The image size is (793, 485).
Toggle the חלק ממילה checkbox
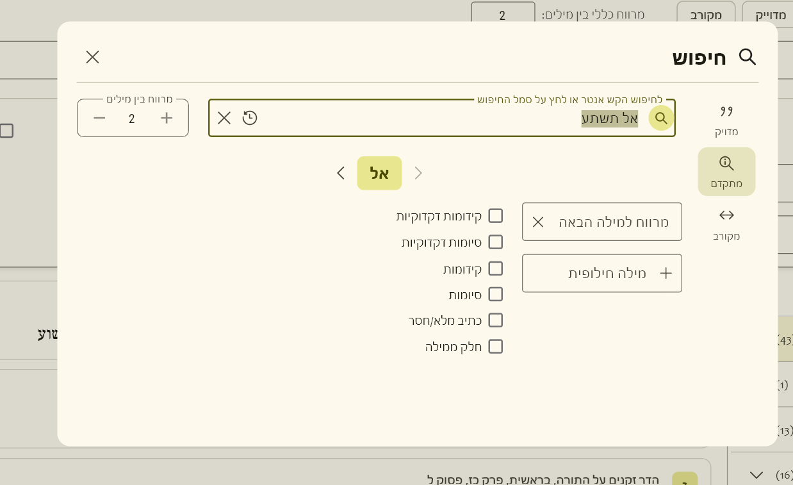click(495, 346)
